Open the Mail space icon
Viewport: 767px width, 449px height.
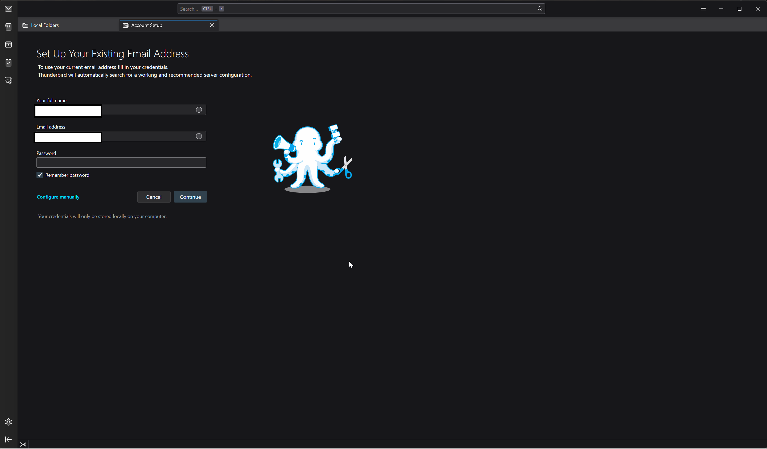9,9
